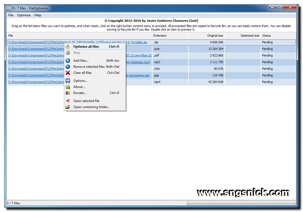303x212 pixels.
Task: Open Options... from the context menu
Action: pos(95,81)
